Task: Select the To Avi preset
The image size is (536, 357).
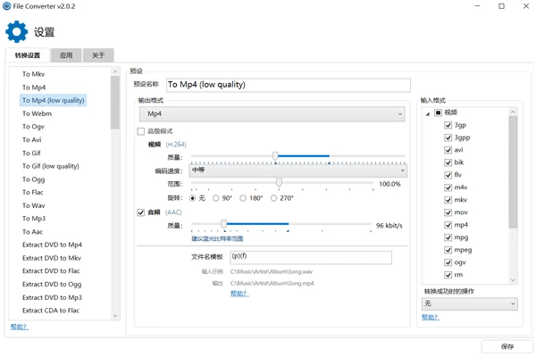Action: tap(32, 140)
